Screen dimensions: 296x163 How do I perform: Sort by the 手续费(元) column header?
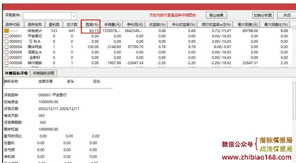112,24
